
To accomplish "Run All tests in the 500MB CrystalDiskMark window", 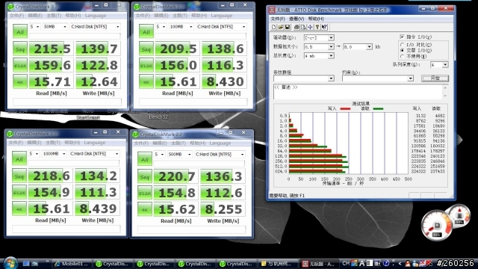I will tap(145, 159).
